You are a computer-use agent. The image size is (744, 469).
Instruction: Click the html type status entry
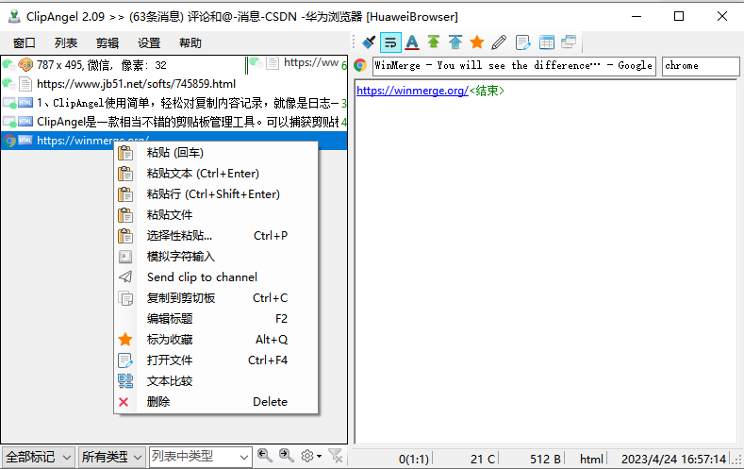[x=591, y=459]
